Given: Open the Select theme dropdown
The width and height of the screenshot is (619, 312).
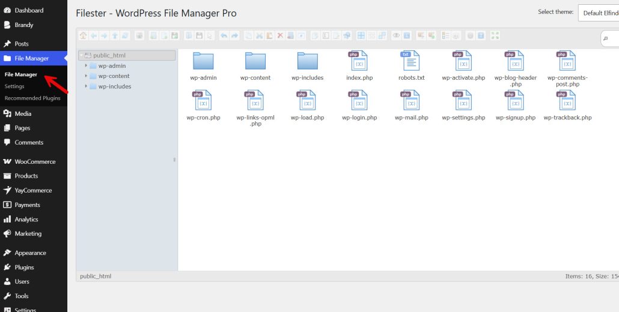Looking at the screenshot, I should point(599,13).
